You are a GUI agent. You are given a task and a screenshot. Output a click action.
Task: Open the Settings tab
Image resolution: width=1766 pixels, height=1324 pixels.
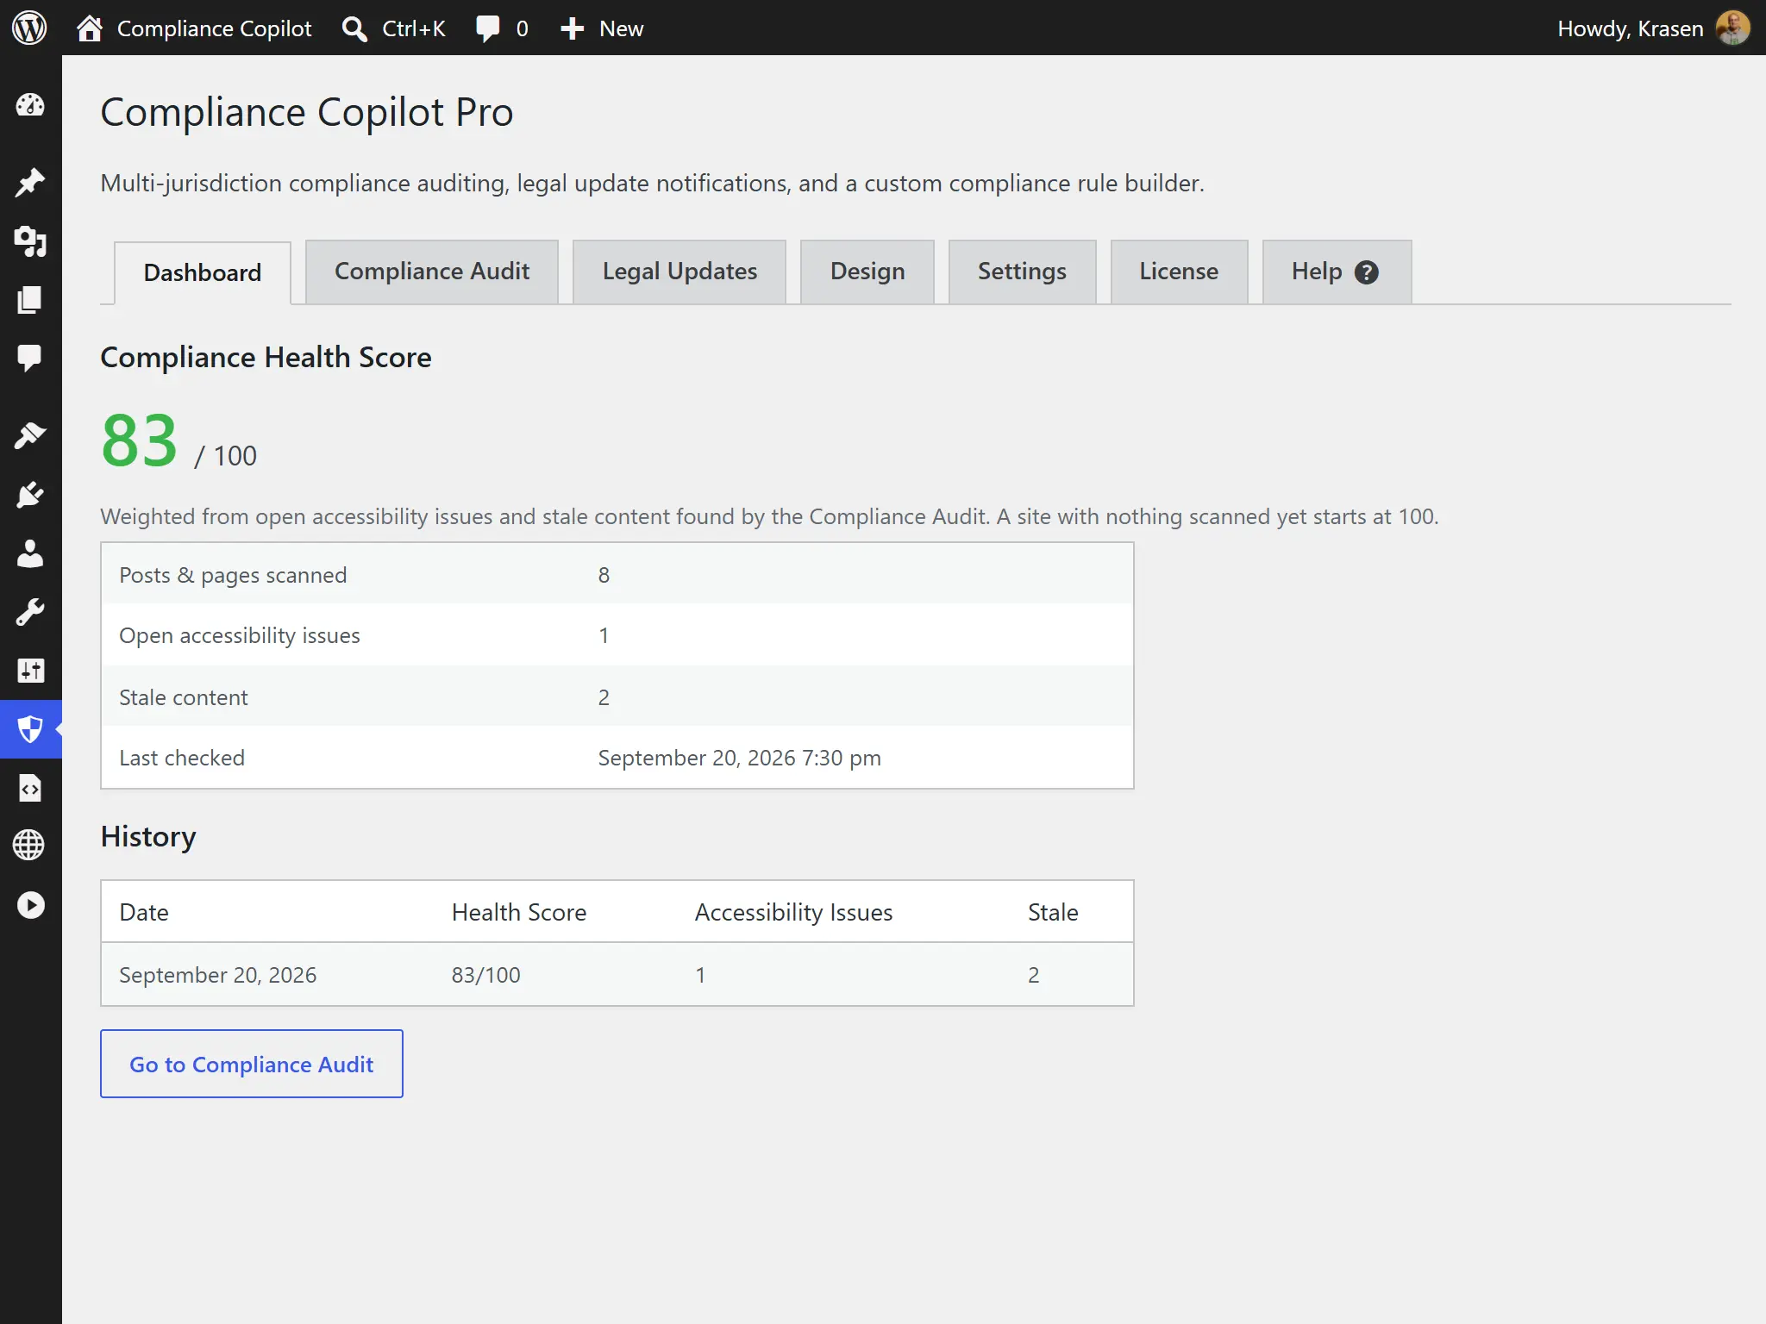point(1022,272)
